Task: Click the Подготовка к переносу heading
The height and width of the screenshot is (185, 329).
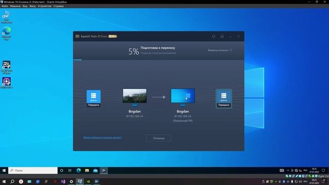Action: point(158,48)
